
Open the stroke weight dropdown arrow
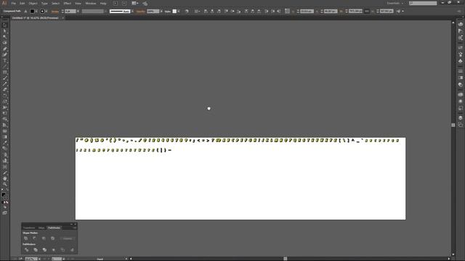[x=78, y=12]
